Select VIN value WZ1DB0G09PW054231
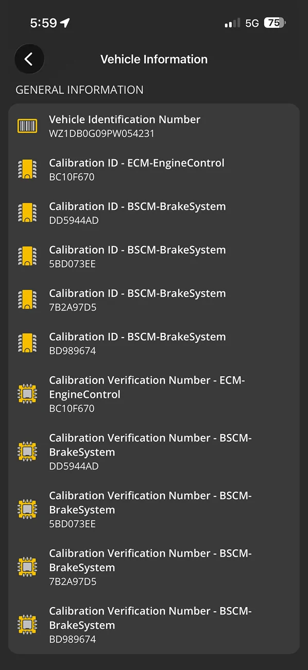308x670 pixels. (102, 133)
